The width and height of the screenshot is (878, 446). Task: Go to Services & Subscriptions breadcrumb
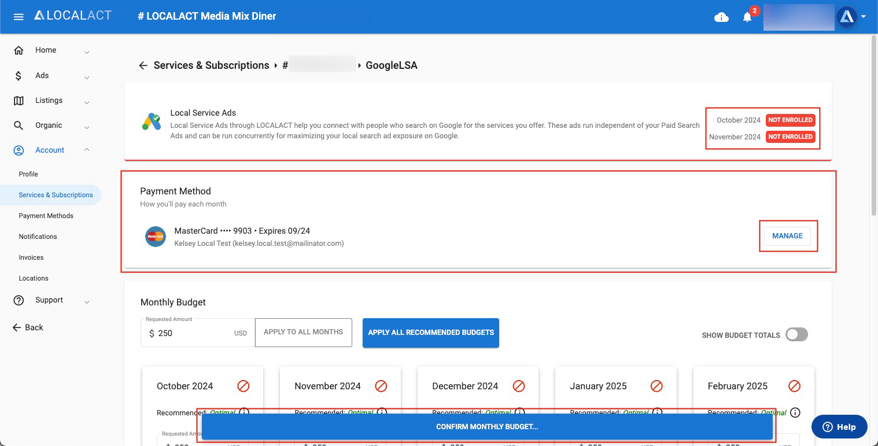(x=212, y=65)
